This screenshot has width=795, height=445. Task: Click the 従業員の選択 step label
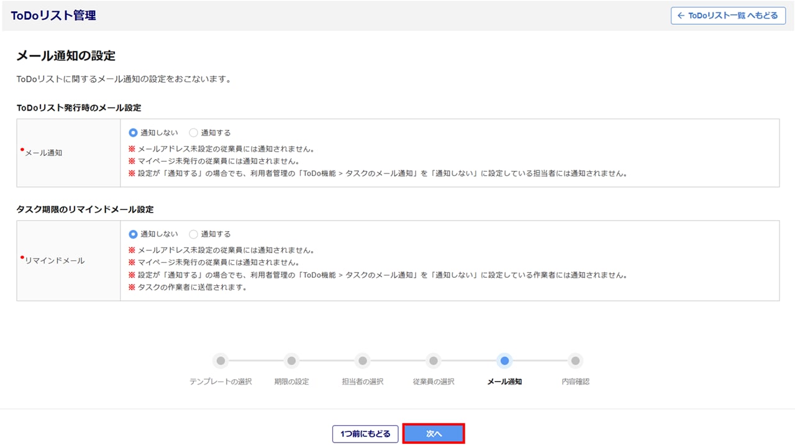pyautogui.click(x=434, y=382)
